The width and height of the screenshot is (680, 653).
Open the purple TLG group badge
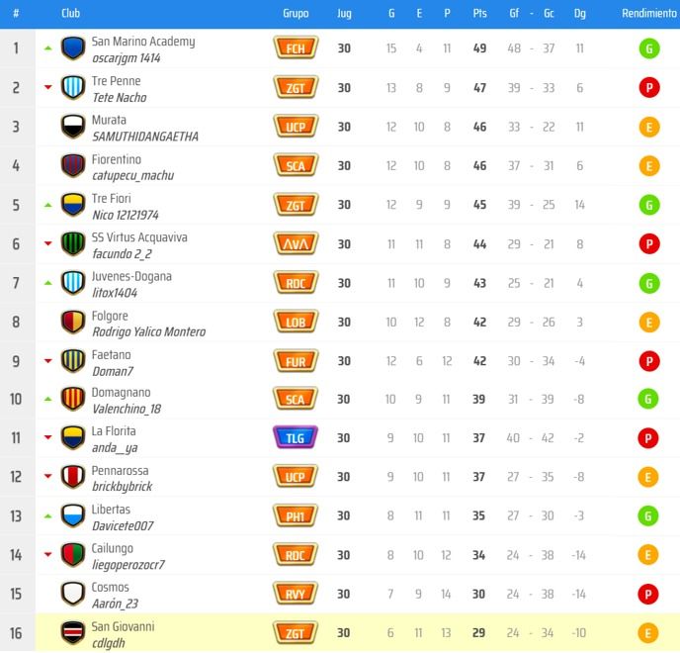(295, 438)
